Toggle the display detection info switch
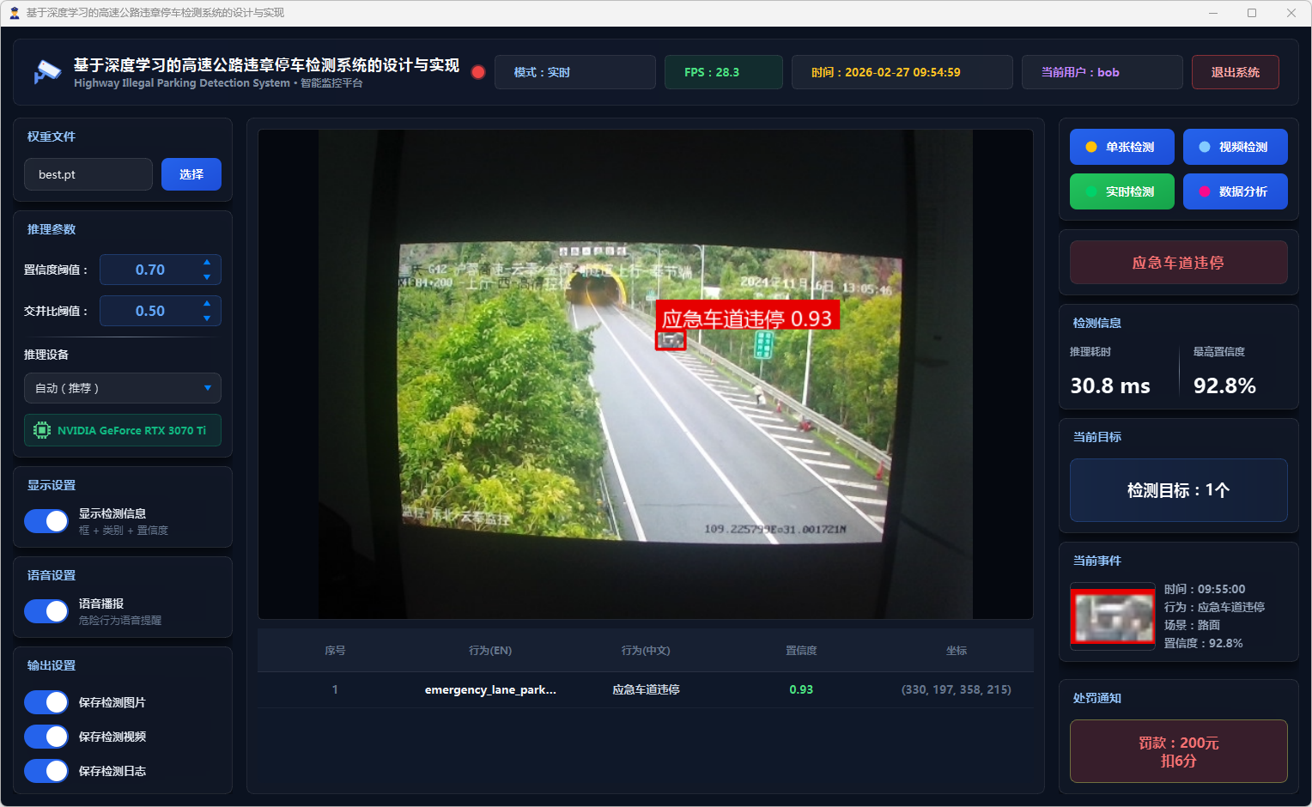The width and height of the screenshot is (1312, 807). pyautogui.click(x=46, y=521)
